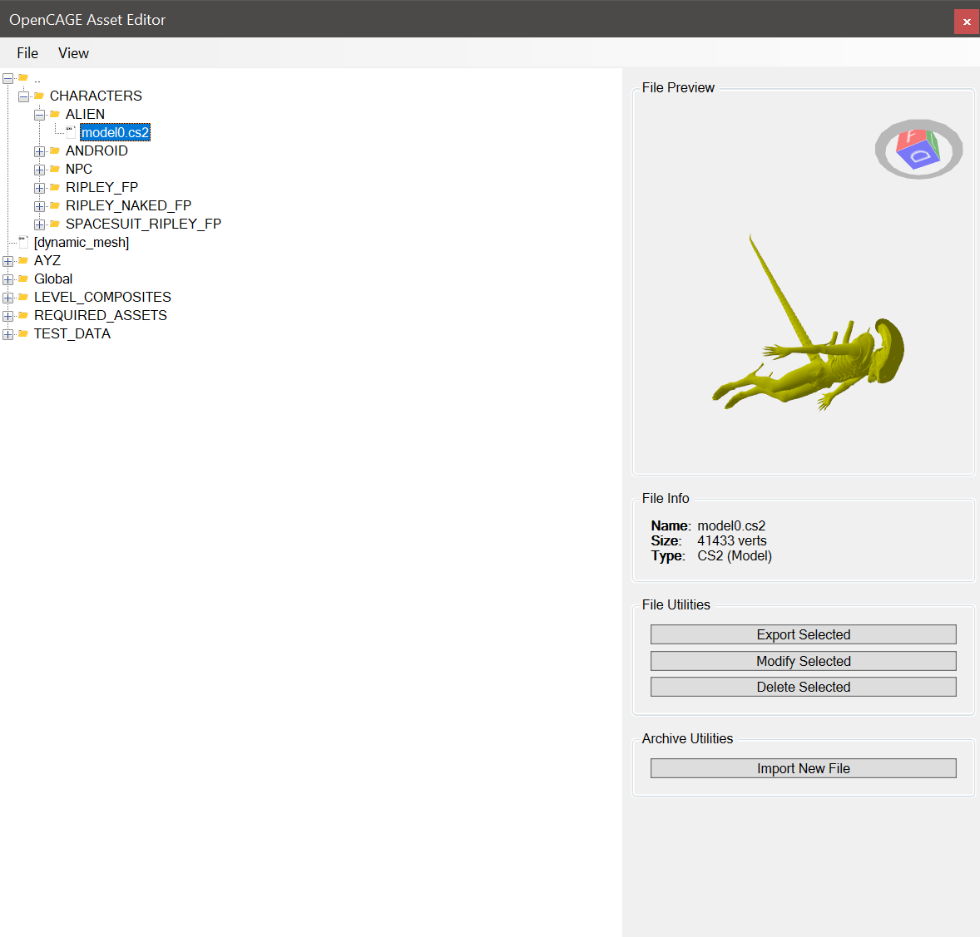980x937 pixels.
Task: Click the SPACESUIT_RIPLEY_FP folder icon
Action: (x=55, y=224)
